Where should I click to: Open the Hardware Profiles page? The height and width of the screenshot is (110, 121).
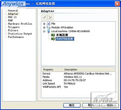[x=20, y=24]
